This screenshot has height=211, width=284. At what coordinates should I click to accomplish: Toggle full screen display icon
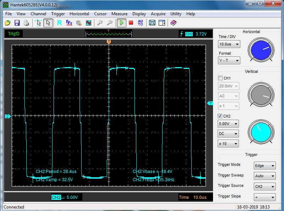click(152, 23)
